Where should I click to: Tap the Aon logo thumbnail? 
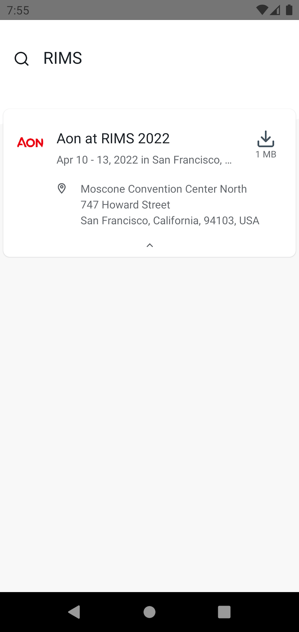click(30, 143)
